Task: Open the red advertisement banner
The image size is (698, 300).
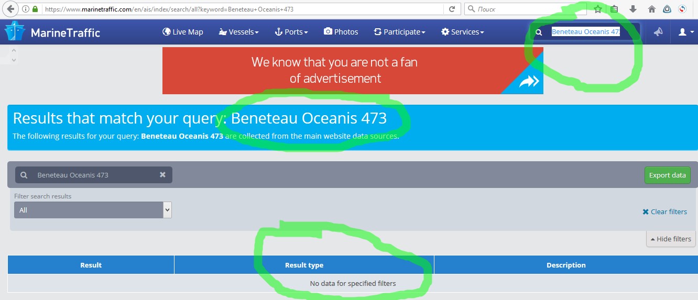Action: coord(353,71)
